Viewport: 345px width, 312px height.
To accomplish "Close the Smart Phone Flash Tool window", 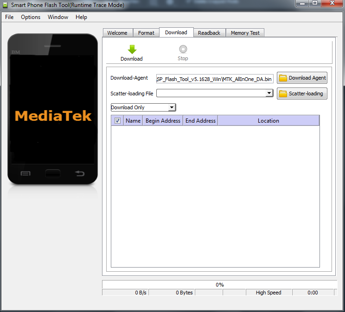I will click(332, 4).
